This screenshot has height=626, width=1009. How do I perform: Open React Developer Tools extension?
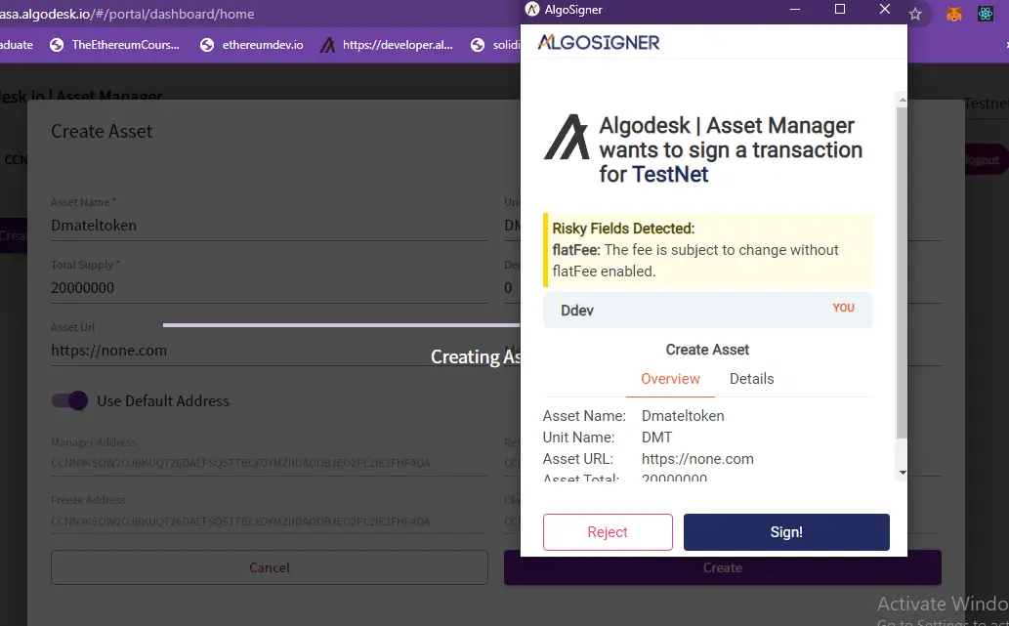986,14
